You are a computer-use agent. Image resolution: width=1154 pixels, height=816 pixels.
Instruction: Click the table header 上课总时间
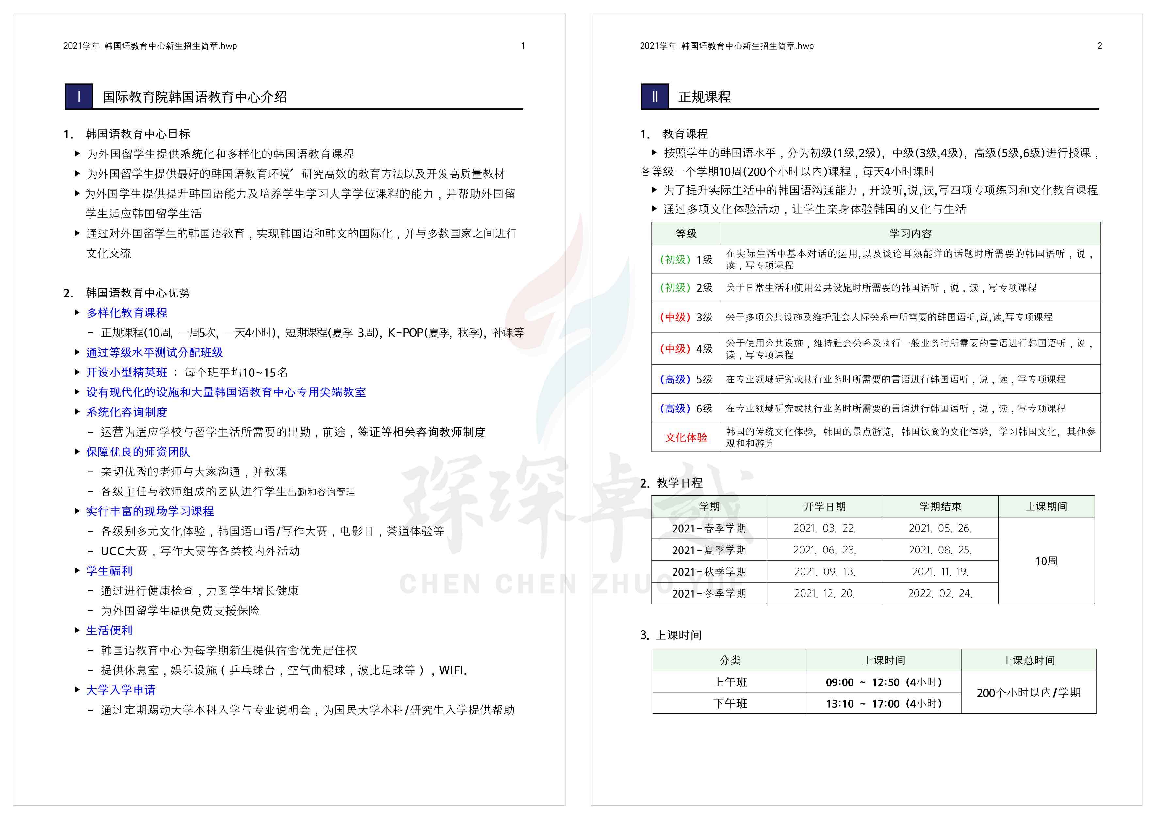click(1029, 660)
